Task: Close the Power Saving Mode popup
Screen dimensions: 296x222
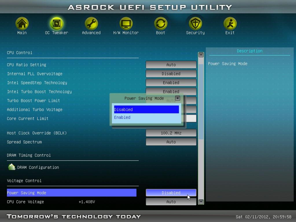Action: coord(177,98)
